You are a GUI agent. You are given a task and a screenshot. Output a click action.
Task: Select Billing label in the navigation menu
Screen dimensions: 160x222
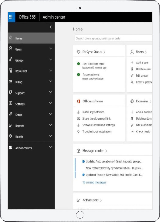click(19, 82)
